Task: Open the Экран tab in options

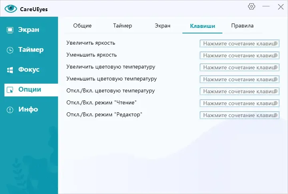Action: 162,25
